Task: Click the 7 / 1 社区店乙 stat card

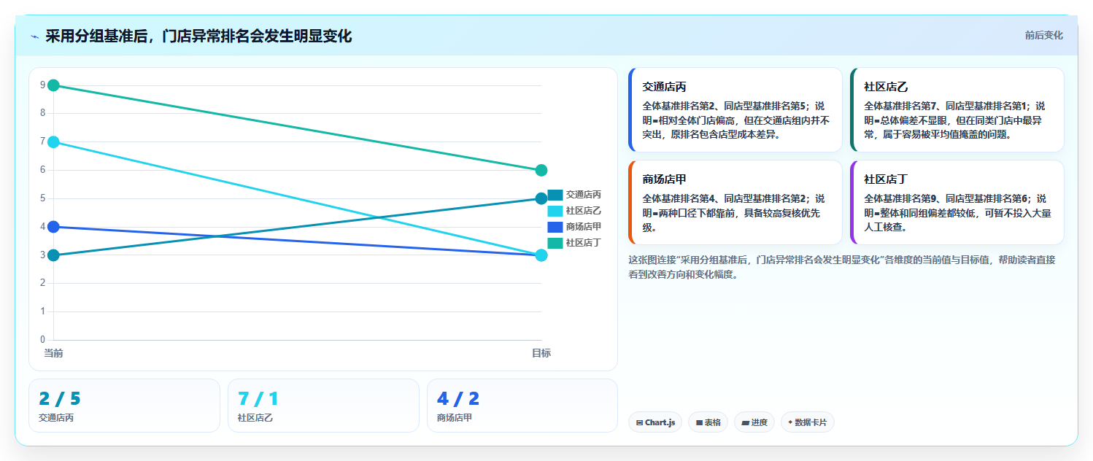Action: (323, 406)
